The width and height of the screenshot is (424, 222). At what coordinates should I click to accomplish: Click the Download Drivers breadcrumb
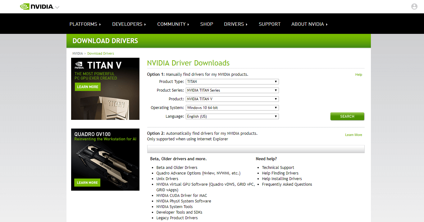(x=101, y=53)
